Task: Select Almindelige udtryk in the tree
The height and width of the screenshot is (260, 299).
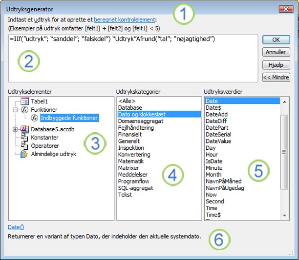Action: coord(54,154)
